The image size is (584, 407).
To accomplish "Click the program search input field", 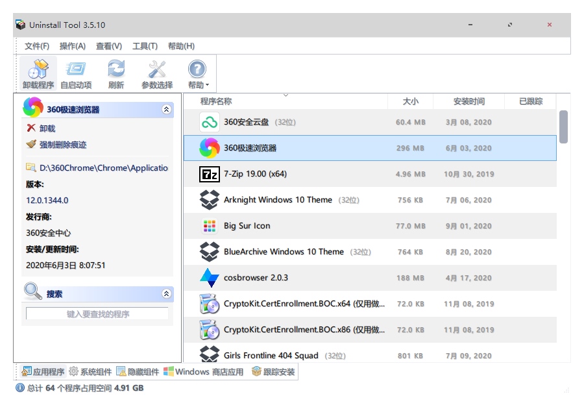I will point(97,314).
